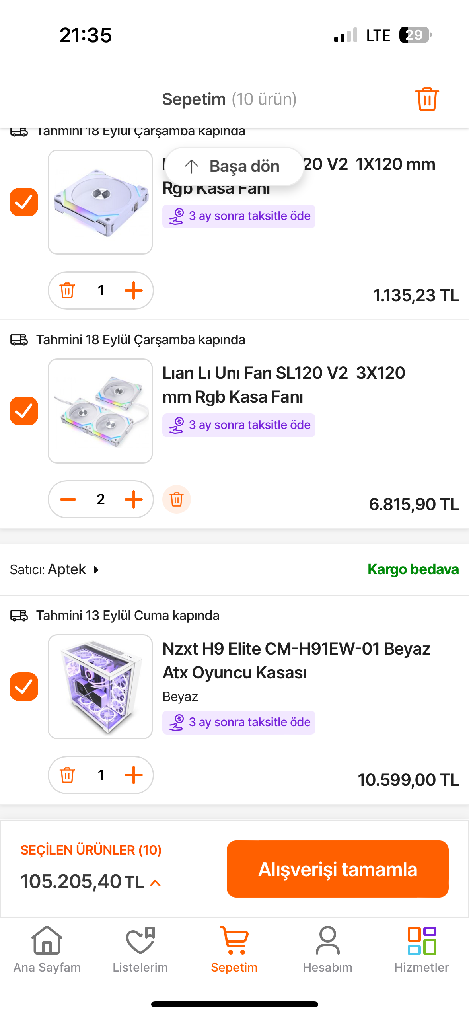This screenshot has width=469, height=1017.
Task: Go to the Ana Sayfam tab
Action: coord(47,949)
